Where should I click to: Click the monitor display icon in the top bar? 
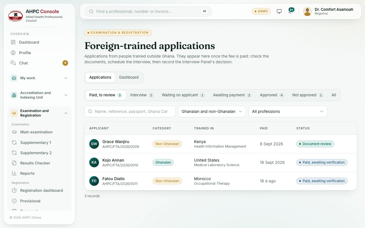click(279, 11)
